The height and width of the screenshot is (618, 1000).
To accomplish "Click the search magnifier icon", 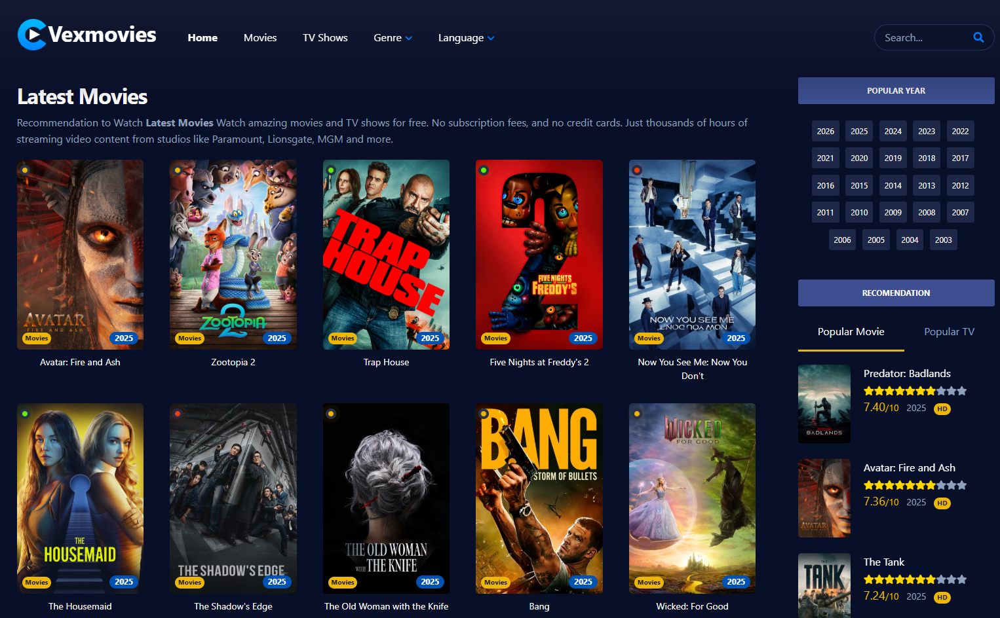I will click(978, 37).
